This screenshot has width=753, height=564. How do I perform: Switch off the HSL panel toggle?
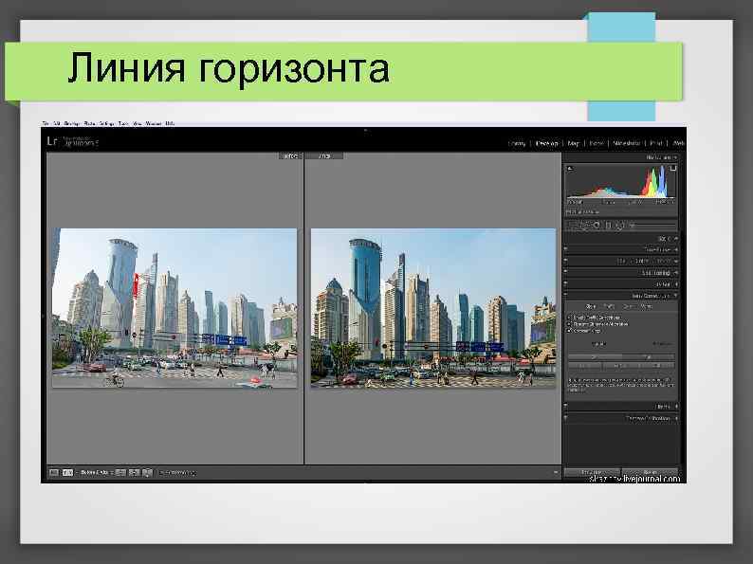coord(565,261)
